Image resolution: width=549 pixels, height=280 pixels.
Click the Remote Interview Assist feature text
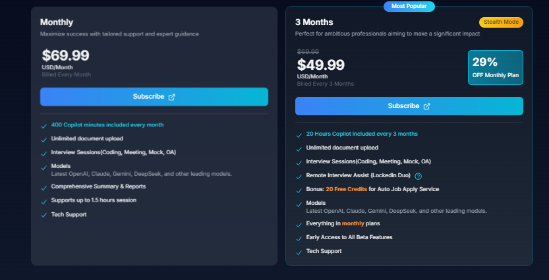point(359,176)
